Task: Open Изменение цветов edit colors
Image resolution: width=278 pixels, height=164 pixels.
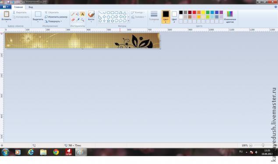Action: tap(230, 17)
